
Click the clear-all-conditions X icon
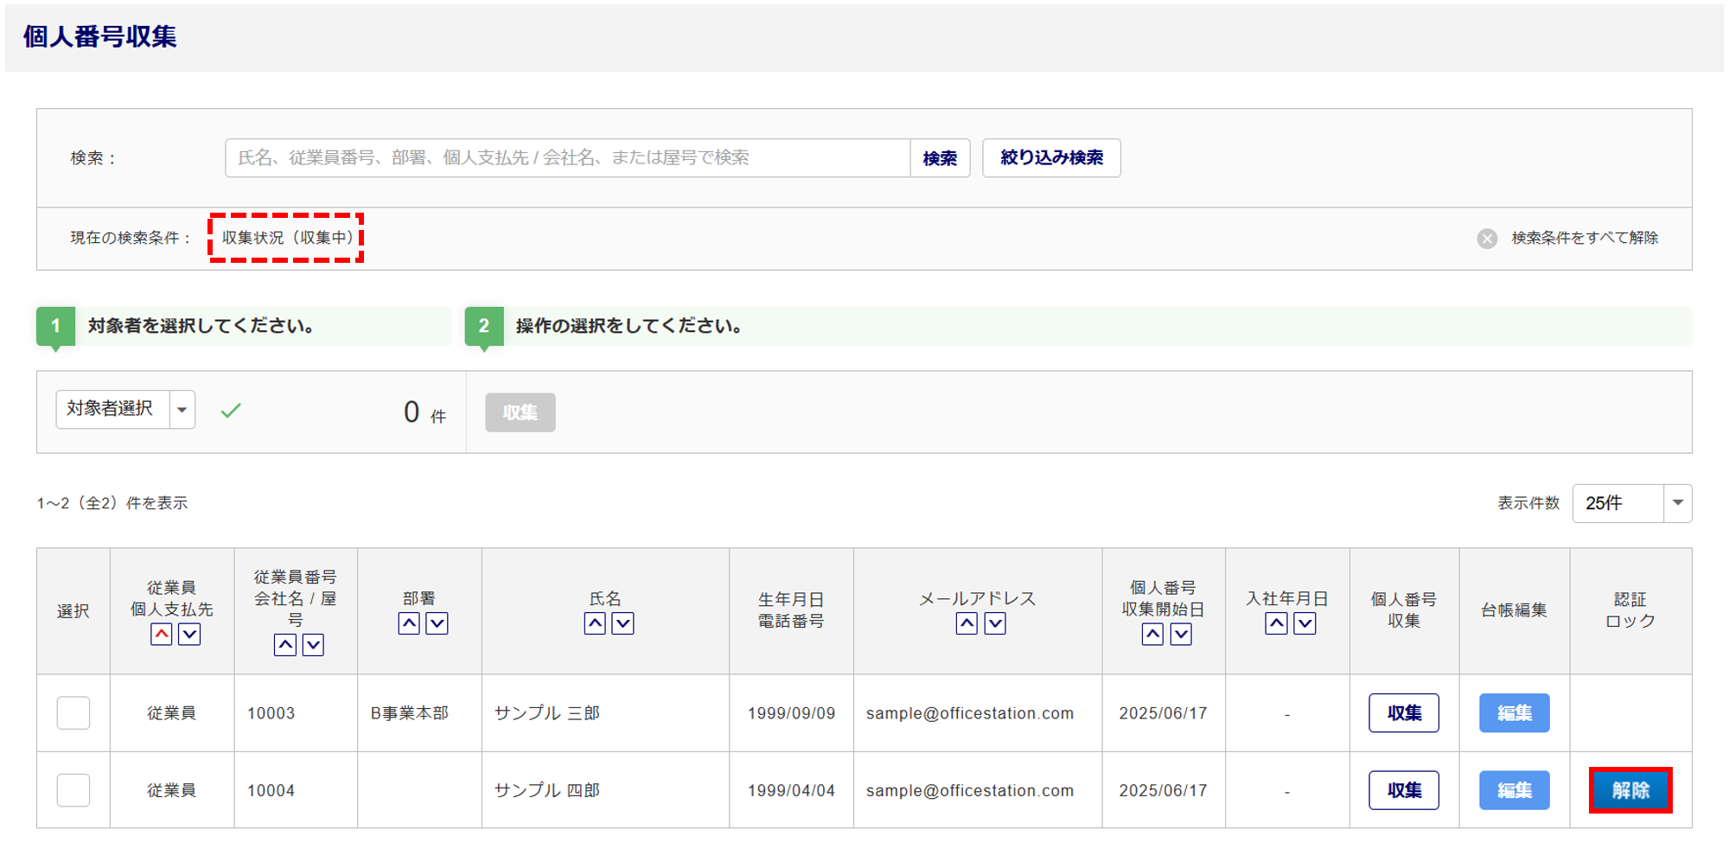click(1487, 239)
